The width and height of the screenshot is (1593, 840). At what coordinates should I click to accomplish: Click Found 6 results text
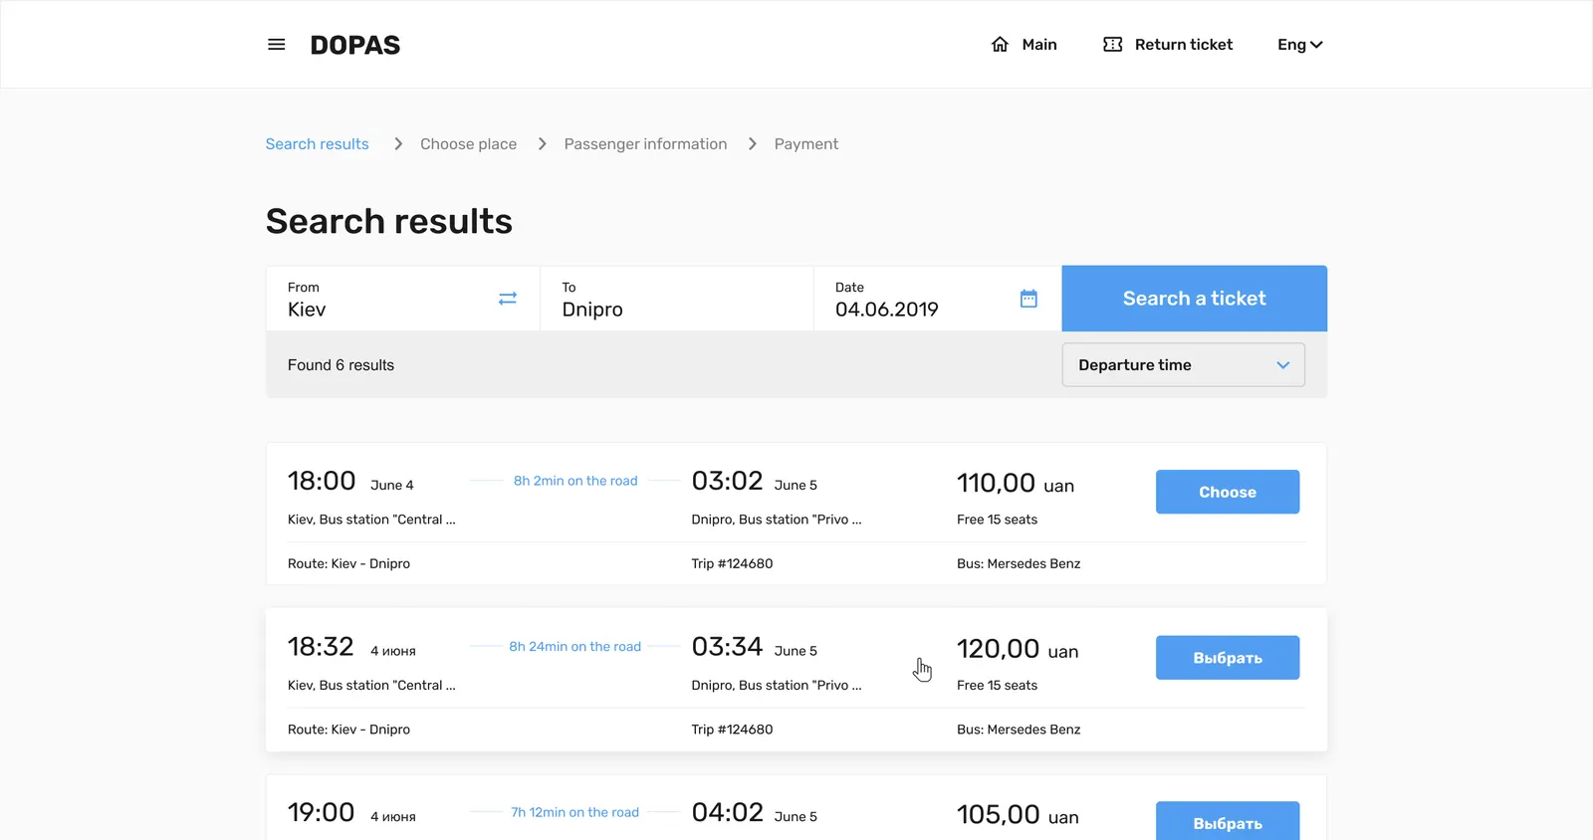click(341, 365)
